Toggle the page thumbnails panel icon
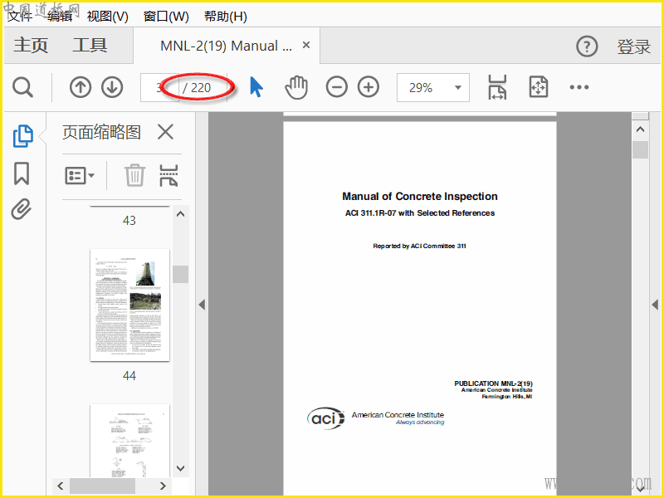Image resolution: width=664 pixels, height=498 pixels. pos(22,135)
